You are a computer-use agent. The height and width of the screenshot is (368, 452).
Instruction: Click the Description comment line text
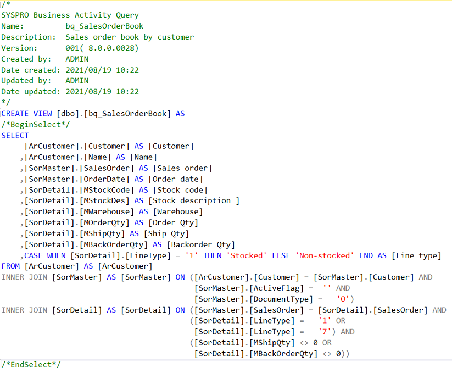coord(129,37)
